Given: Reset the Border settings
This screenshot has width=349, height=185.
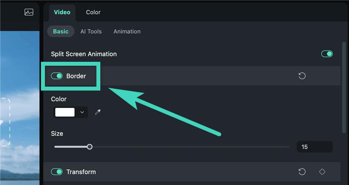Looking at the screenshot, I should pos(302,76).
